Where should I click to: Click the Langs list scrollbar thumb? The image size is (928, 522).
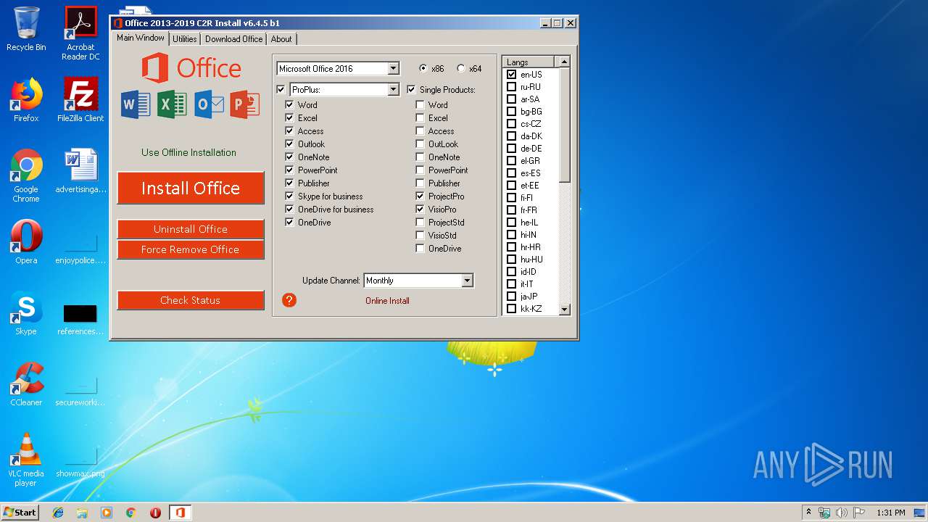[x=565, y=125]
